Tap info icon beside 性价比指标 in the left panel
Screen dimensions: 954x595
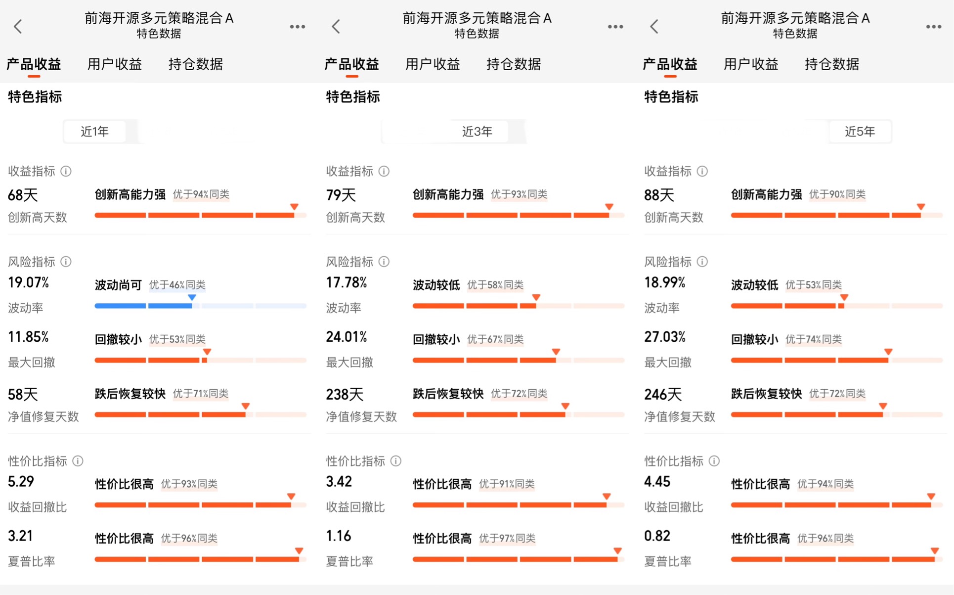click(78, 461)
